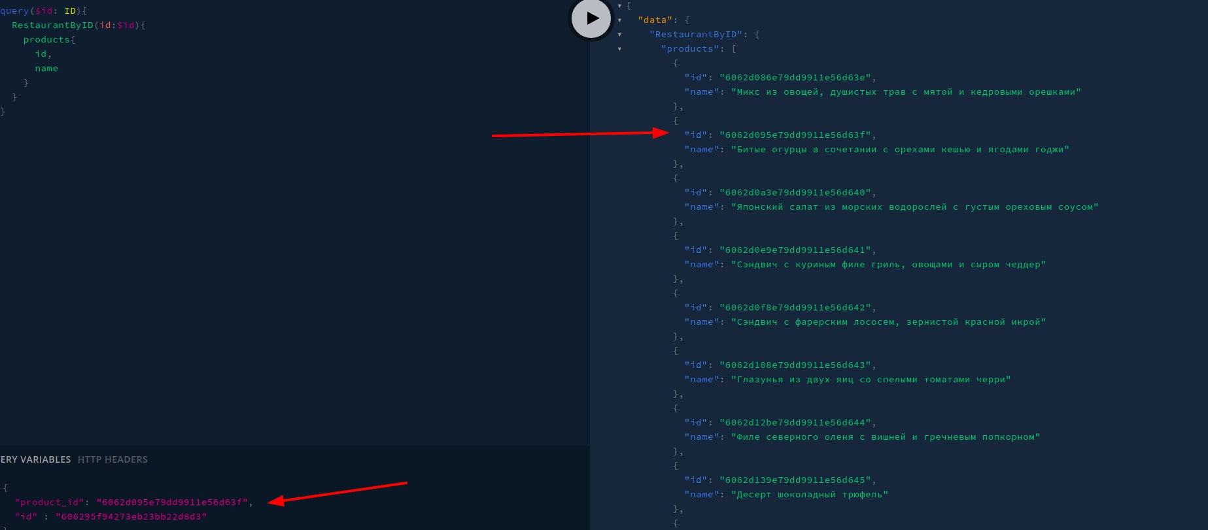
Task: Click the RestaurantByID(id:$id) line in editor
Action: tap(78, 25)
